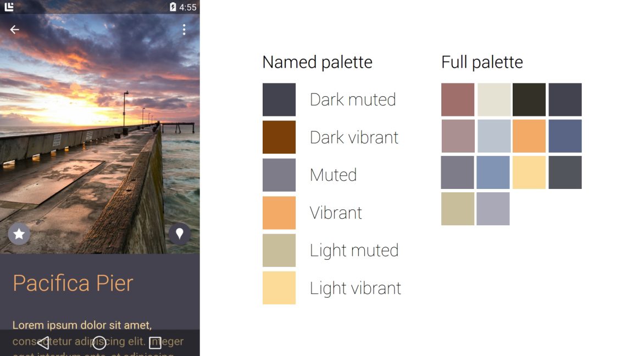Select the orange swatch in Full palette
Screen dimensions: 633x356
pos(529,136)
